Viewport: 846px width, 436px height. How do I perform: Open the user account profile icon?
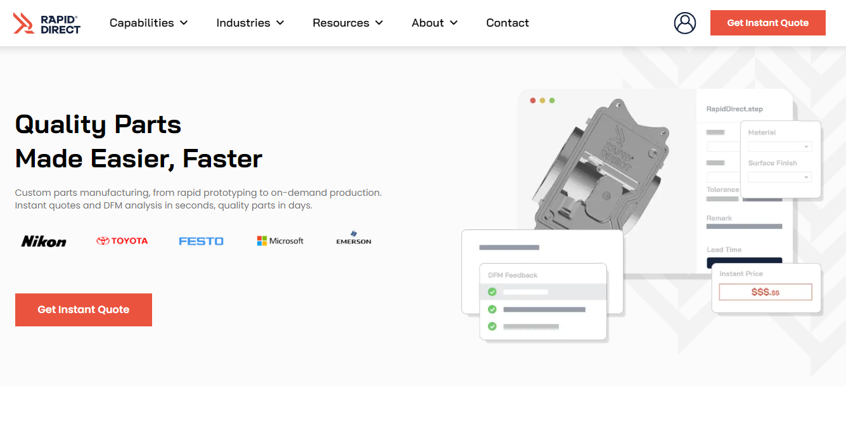(x=684, y=23)
